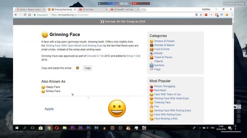
Task: Close the first YouTube tab
Action: [x=107, y=10]
